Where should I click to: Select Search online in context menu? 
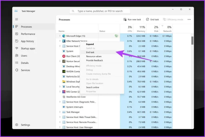coord(102,87)
